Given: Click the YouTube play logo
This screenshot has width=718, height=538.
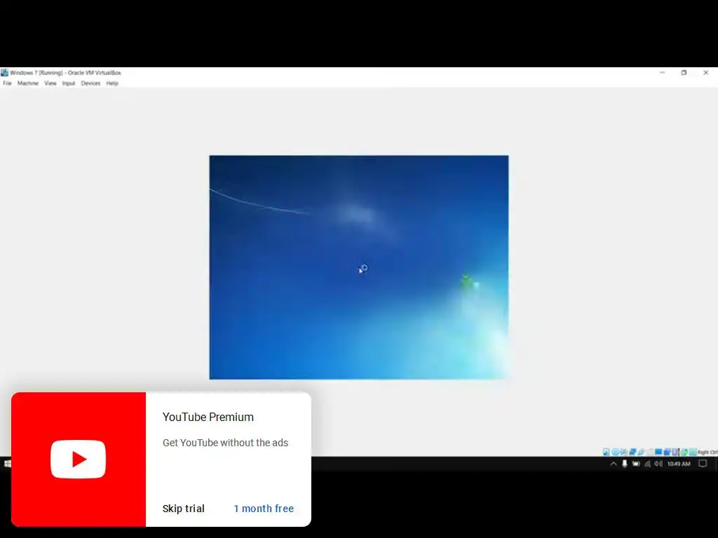Looking at the screenshot, I should pos(79,460).
